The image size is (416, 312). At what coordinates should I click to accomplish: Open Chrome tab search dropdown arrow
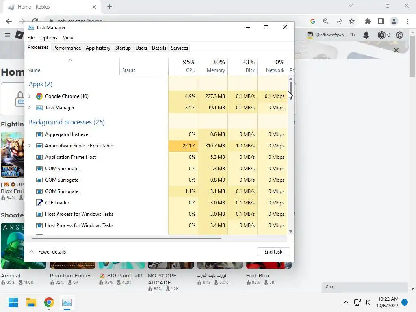pyautogui.click(x=351, y=6)
